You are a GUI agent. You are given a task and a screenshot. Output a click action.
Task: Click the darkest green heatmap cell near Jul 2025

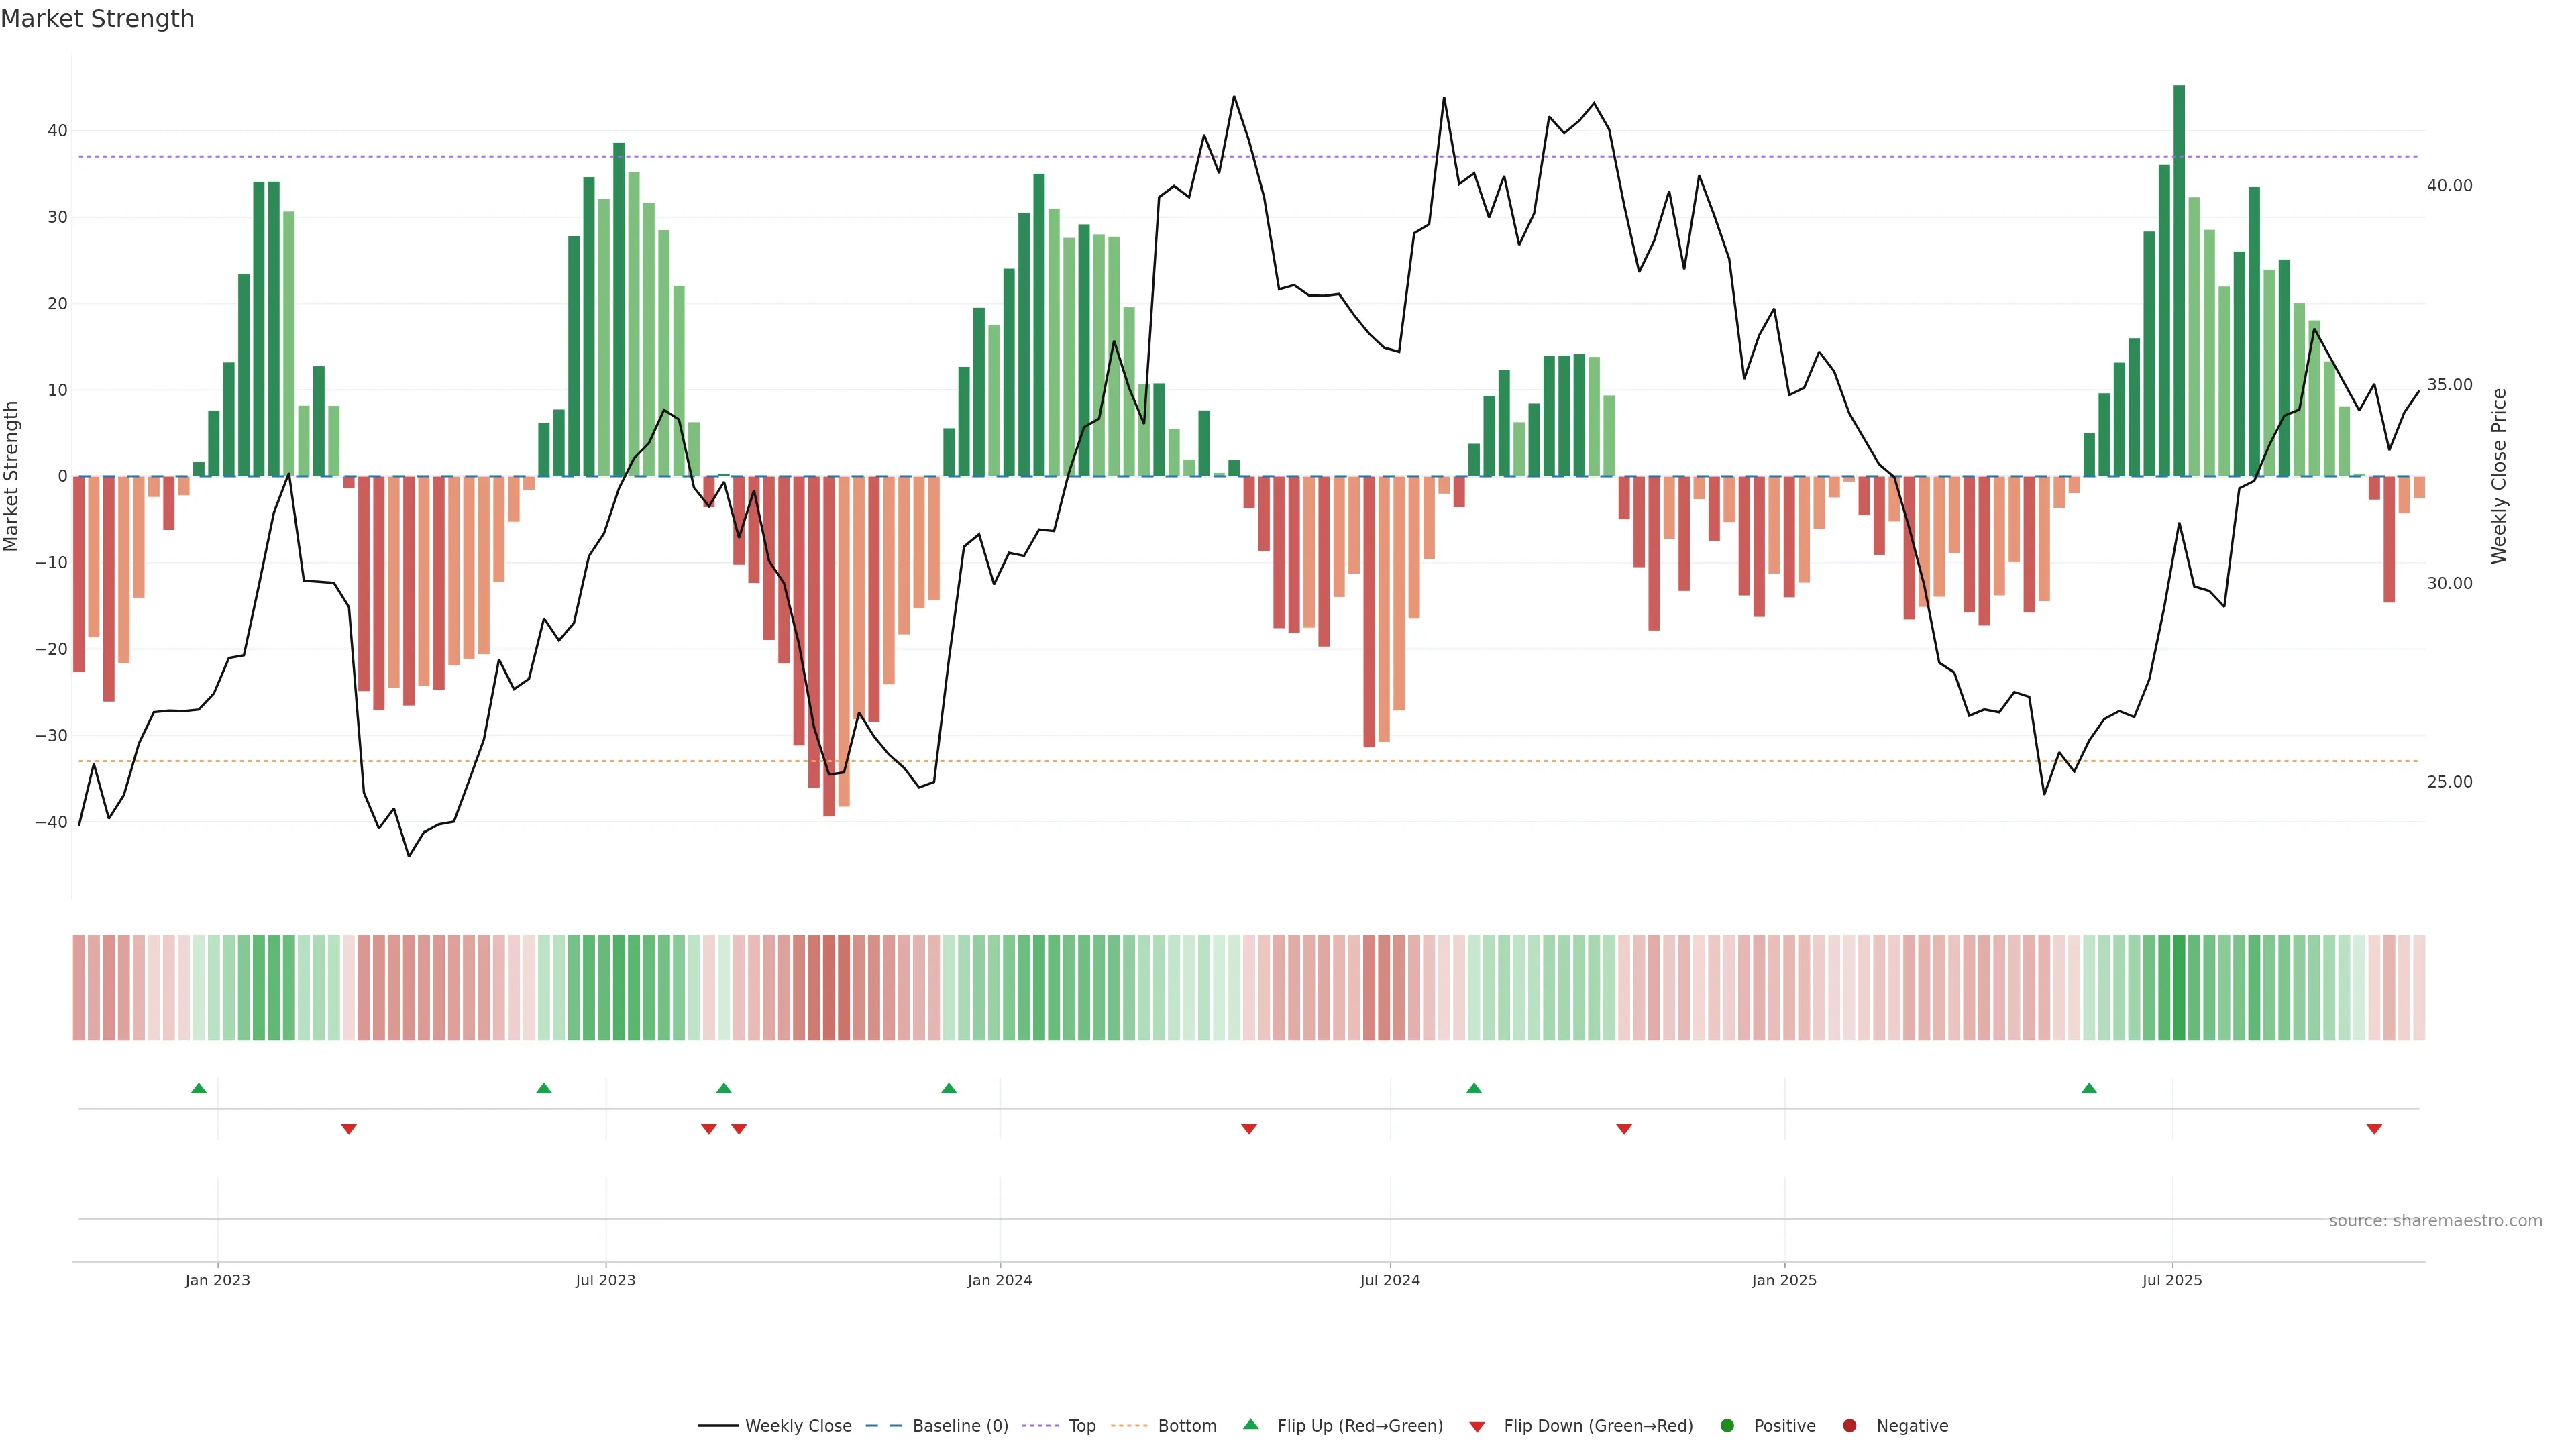[2179, 987]
